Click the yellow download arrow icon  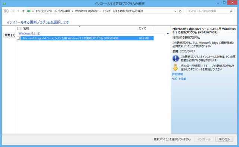click(x=175, y=68)
